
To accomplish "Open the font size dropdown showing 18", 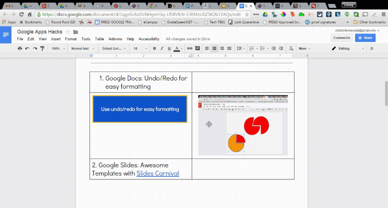I will [140, 49].
